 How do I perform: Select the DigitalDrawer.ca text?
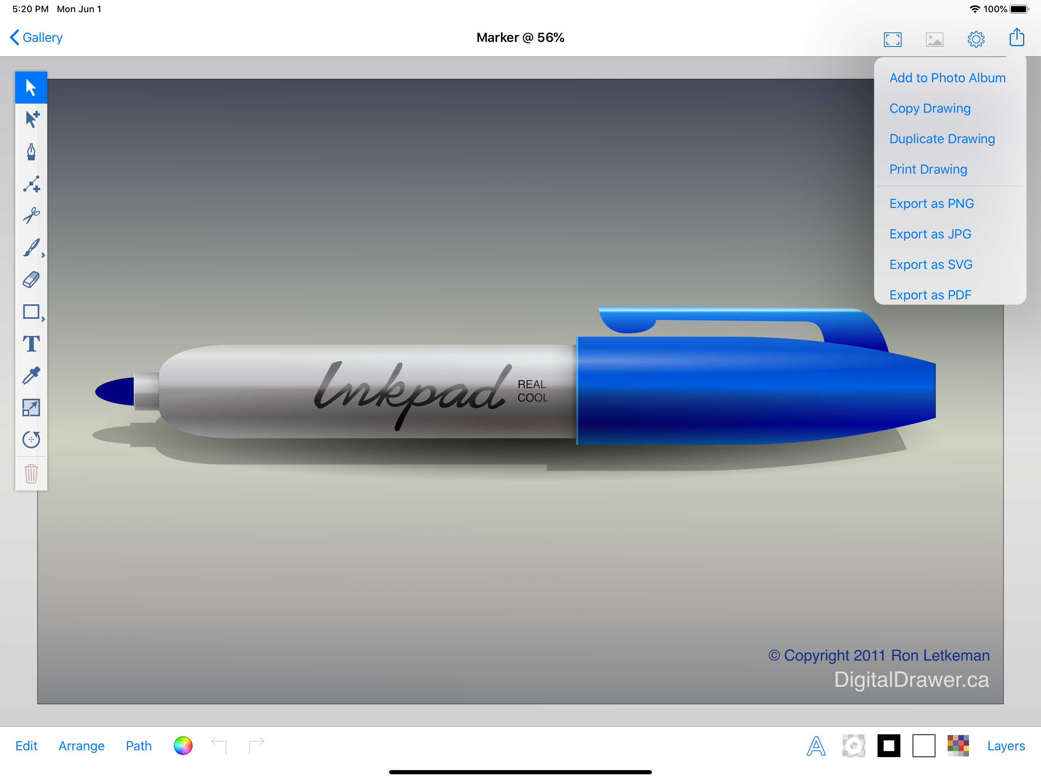911,680
